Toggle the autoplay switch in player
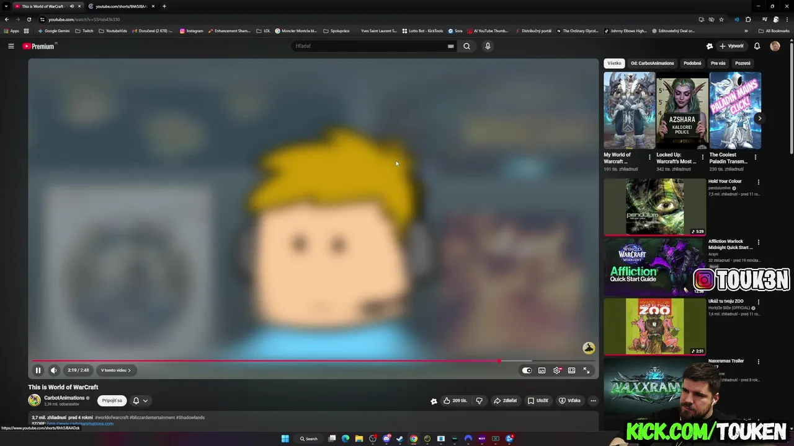 point(527,370)
